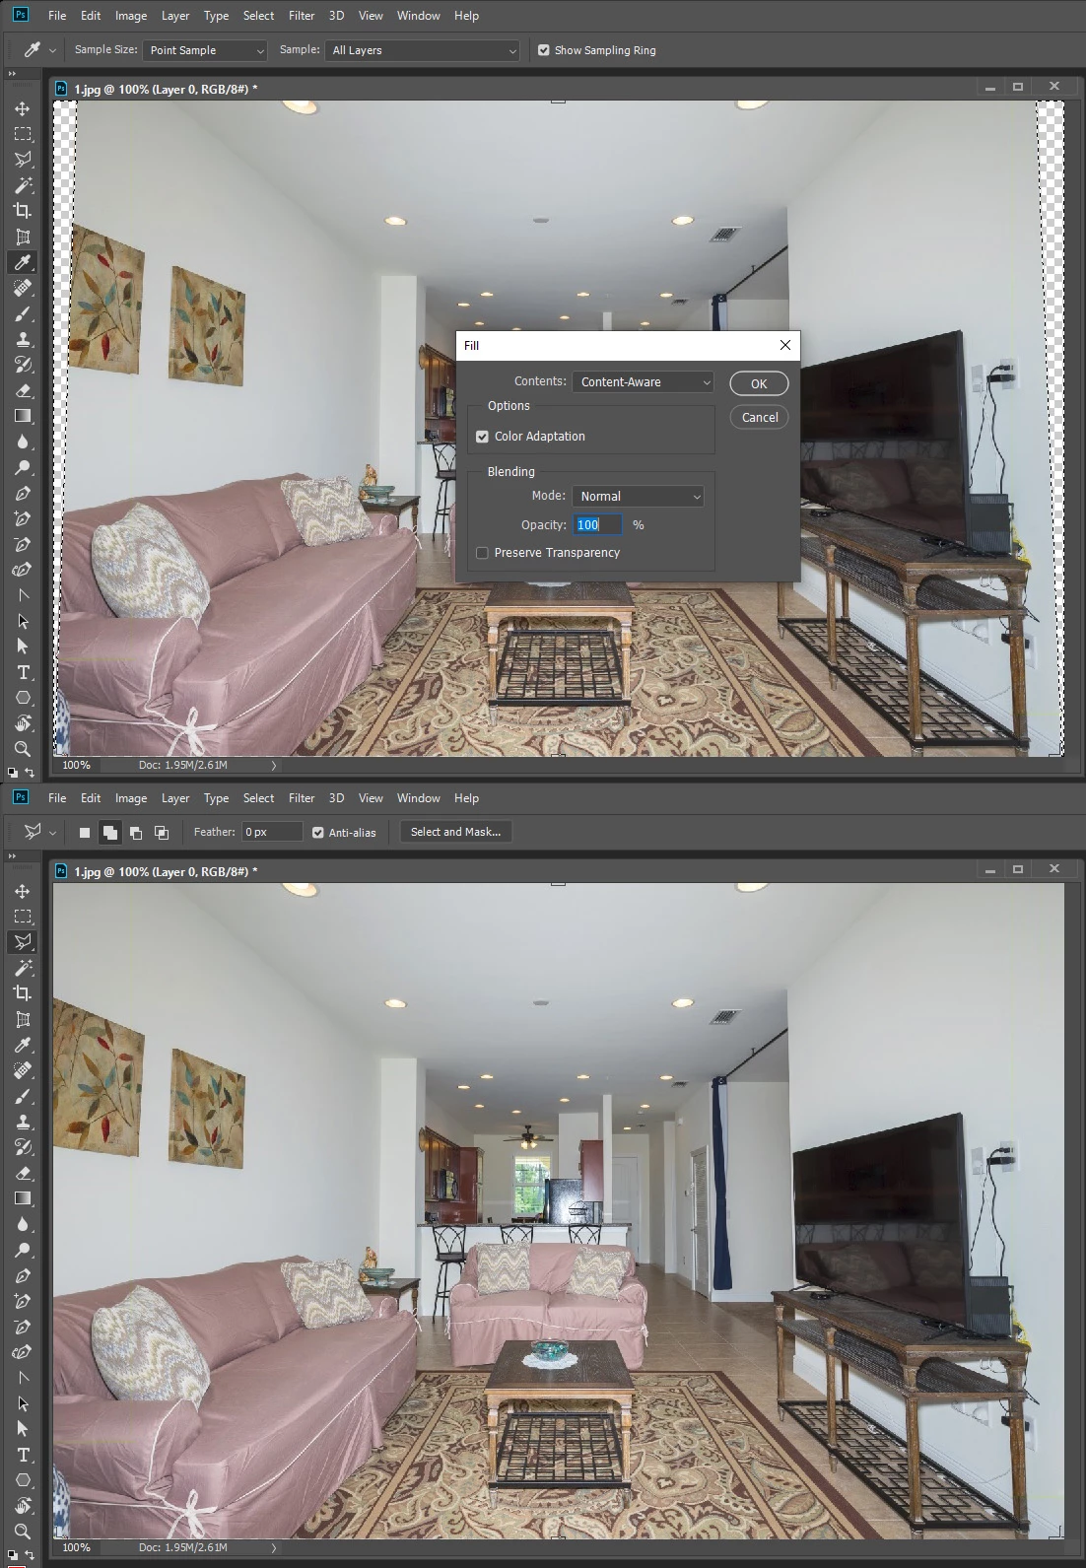The image size is (1086, 1568).
Task: Toggle the Color Adaptation checkbox
Action: [482, 437]
